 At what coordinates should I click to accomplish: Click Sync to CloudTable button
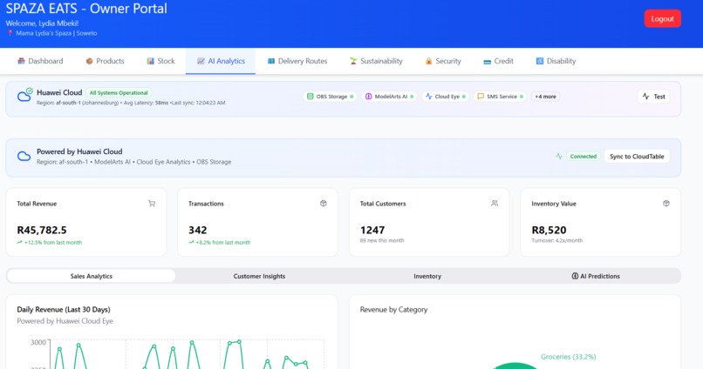pyautogui.click(x=637, y=156)
